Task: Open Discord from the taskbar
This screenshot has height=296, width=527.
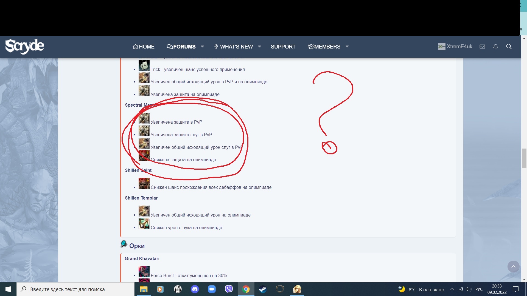Action: click(195, 289)
